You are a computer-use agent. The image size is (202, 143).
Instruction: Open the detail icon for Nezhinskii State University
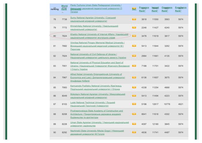(x=134, y=132)
